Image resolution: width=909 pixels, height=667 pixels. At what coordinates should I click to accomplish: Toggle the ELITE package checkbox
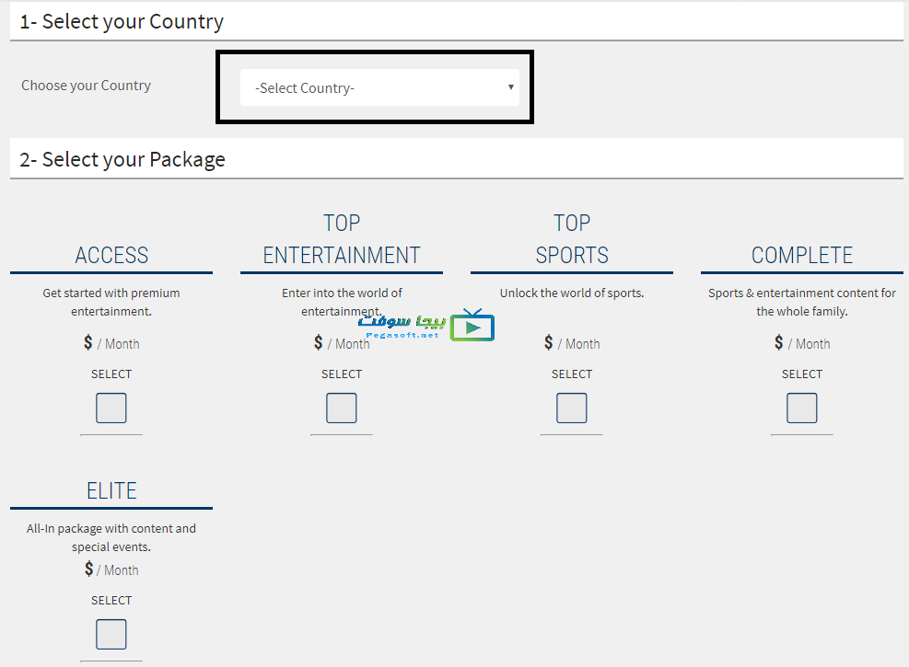pos(111,634)
